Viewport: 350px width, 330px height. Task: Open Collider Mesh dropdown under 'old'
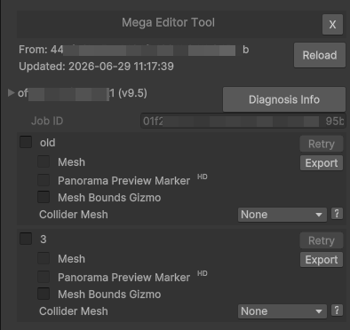(282, 215)
